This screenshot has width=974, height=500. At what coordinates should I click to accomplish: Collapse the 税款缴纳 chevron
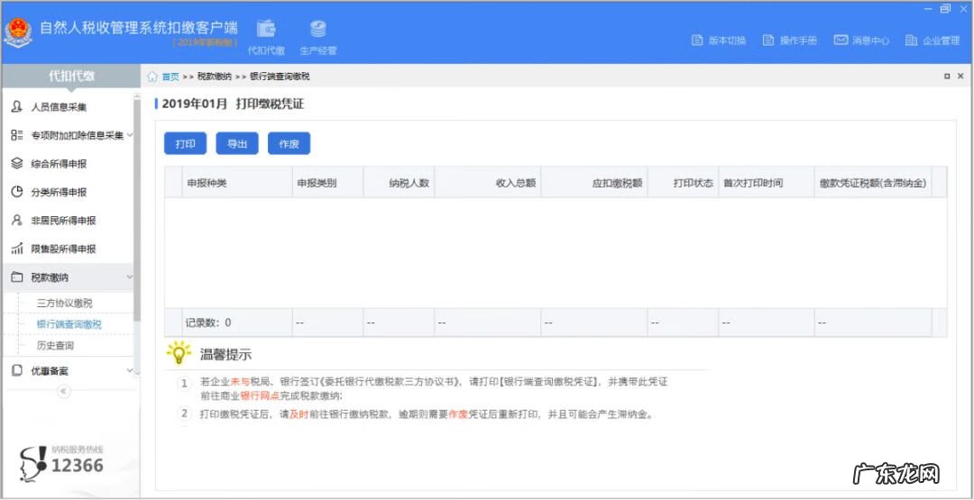click(129, 277)
